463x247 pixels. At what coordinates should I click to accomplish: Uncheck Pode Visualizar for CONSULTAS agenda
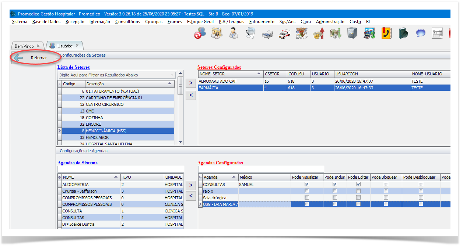tap(307, 184)
